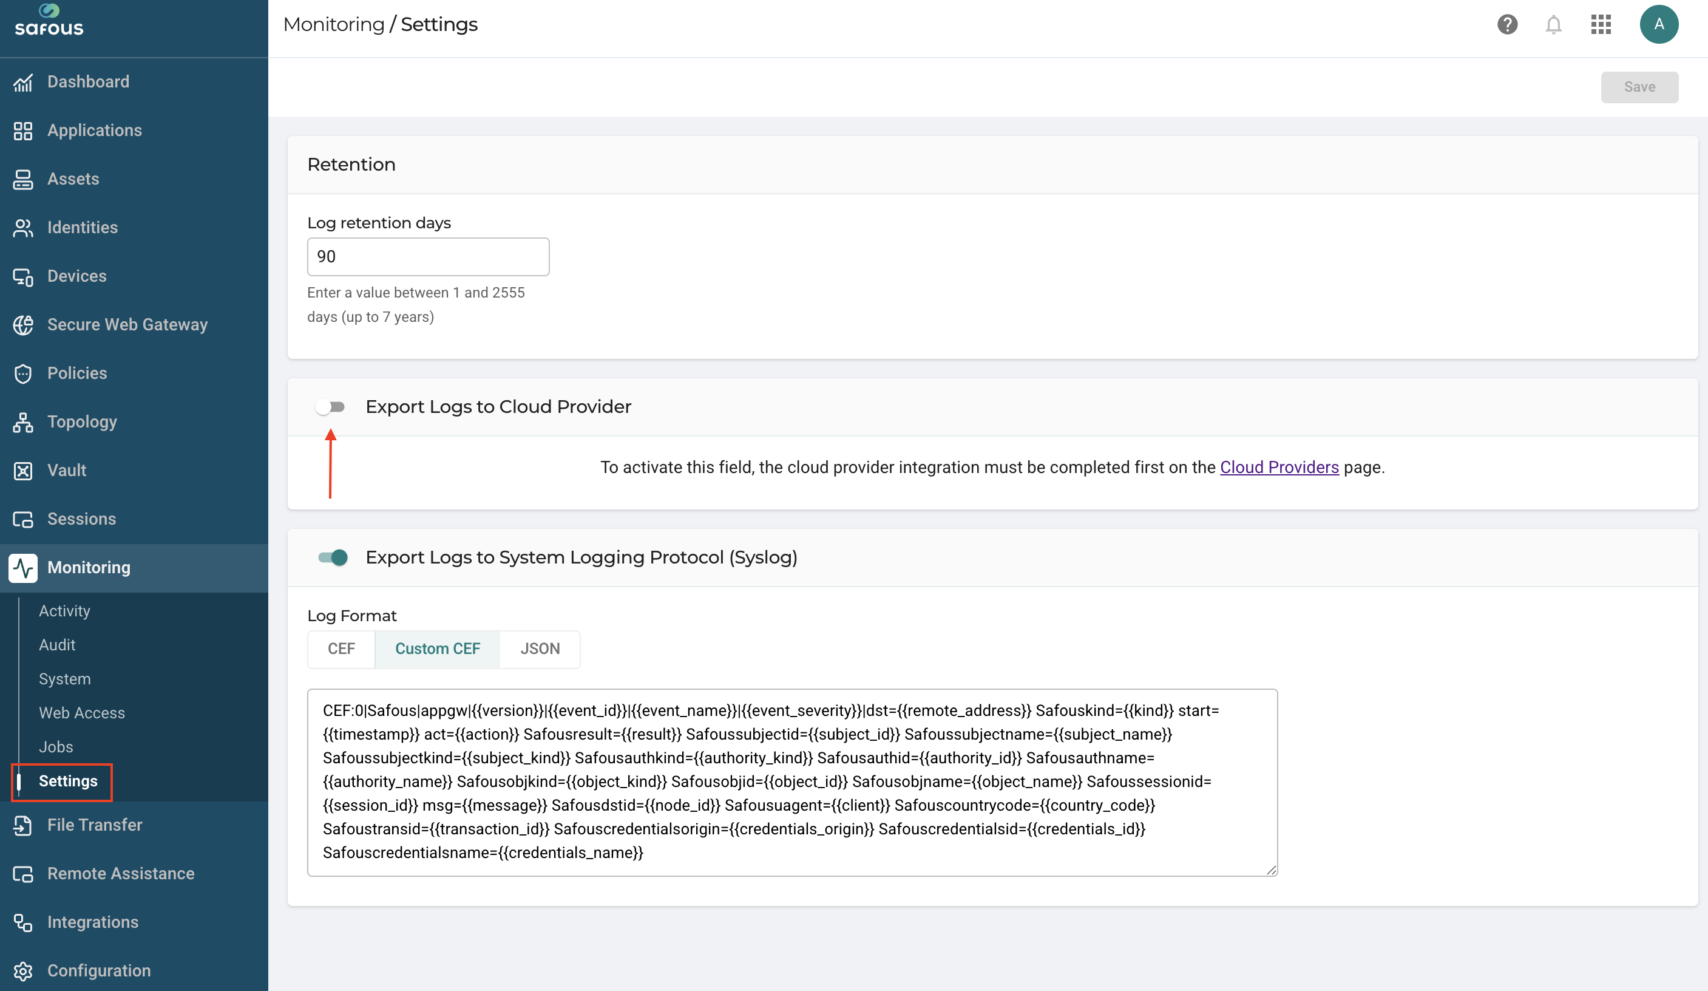Click into the Custom CEF template textarea
The width and height of the screenshot is (1708, 991).
(792, 782)
